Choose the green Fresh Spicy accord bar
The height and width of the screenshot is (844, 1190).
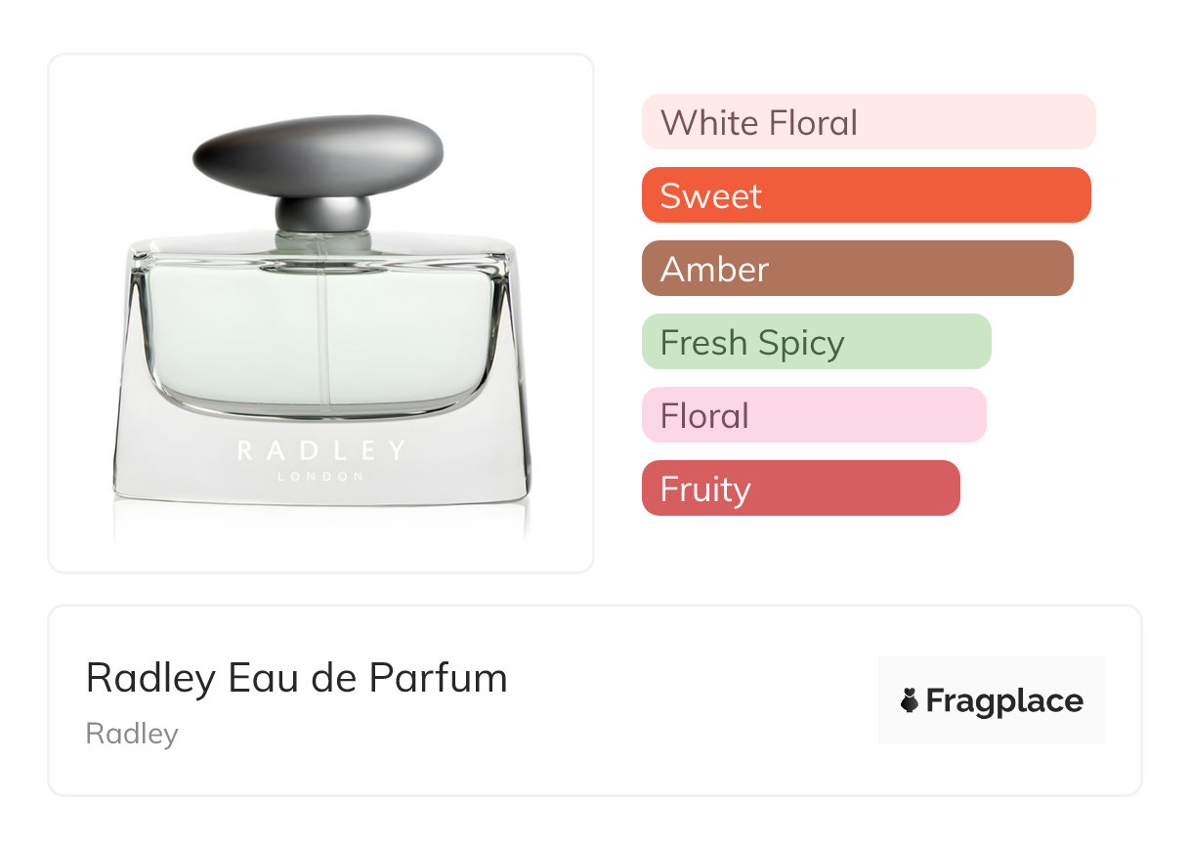coord(816,342)
